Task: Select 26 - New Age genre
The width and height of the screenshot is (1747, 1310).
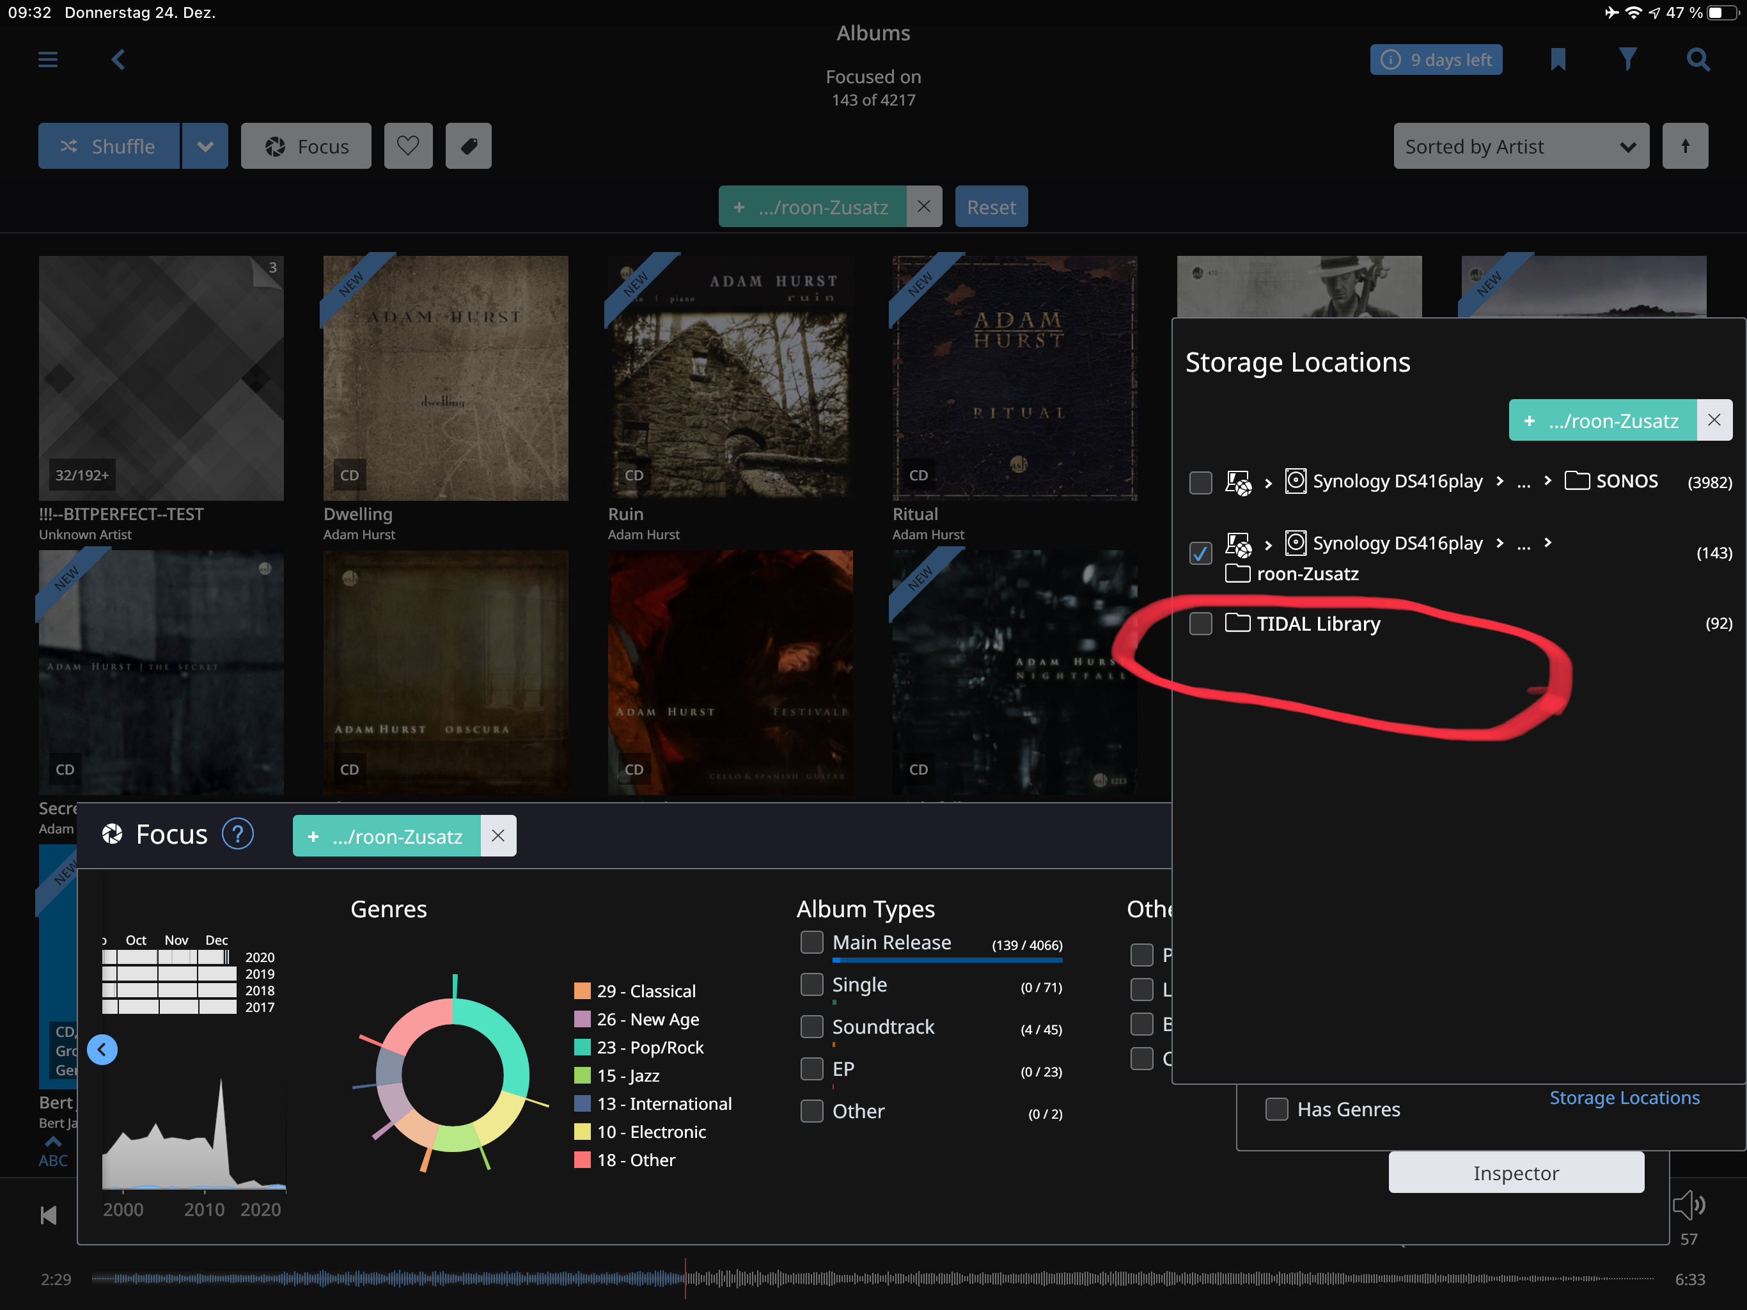Action: click(x=636, y=1019)
